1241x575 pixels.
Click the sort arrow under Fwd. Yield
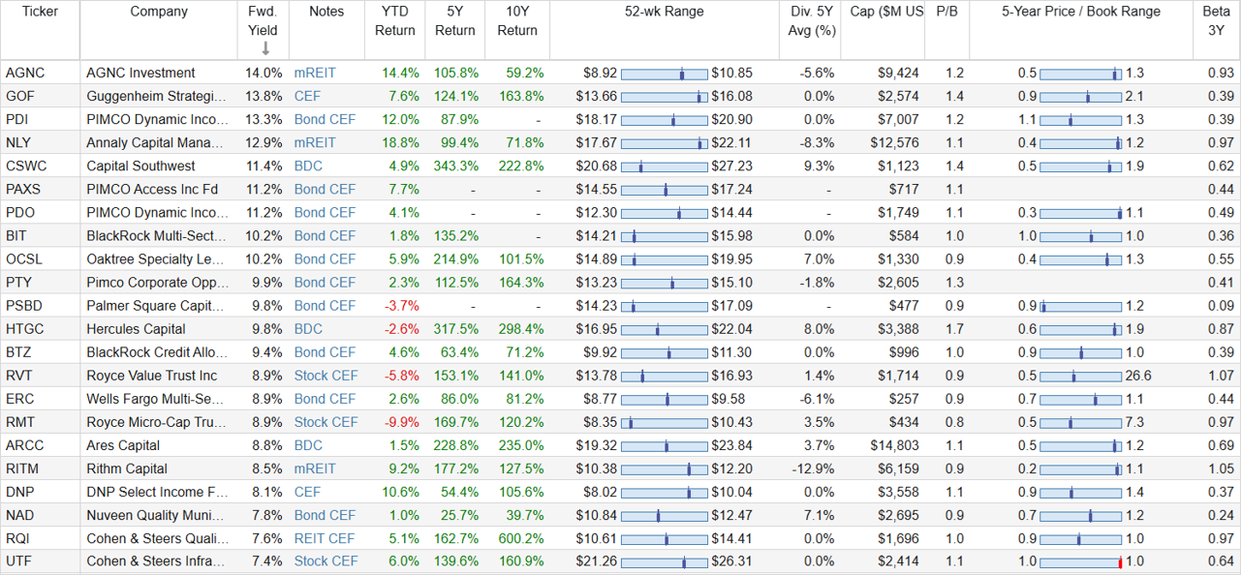tap(264, 48)
